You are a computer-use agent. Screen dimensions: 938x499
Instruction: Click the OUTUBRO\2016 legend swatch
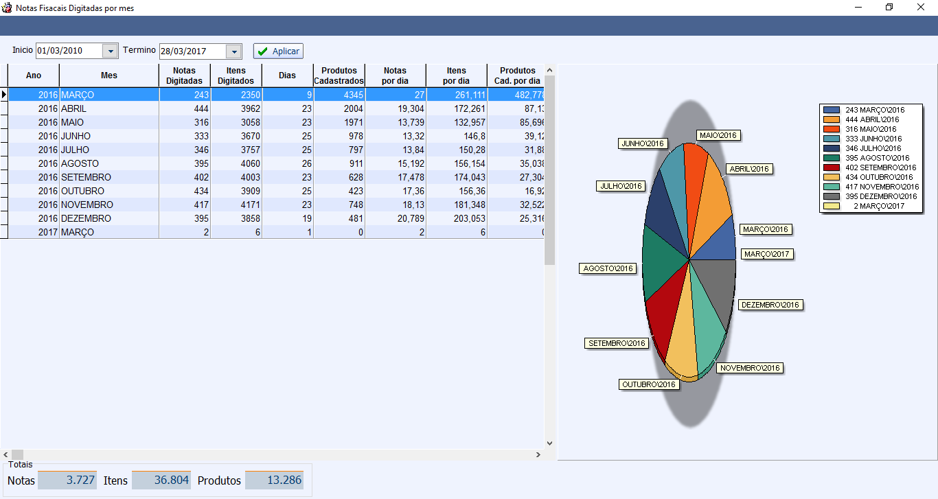pyautogui.click(x=832, y=177)
